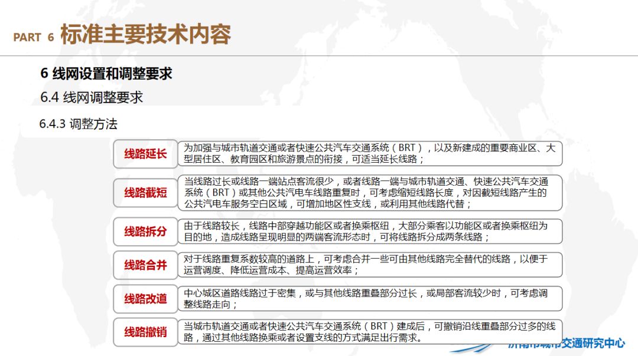Click description starting 对于线路重复系数较高
Image resolution: width=638 pixels, height=356 pixels.
(x=370, y=265)
